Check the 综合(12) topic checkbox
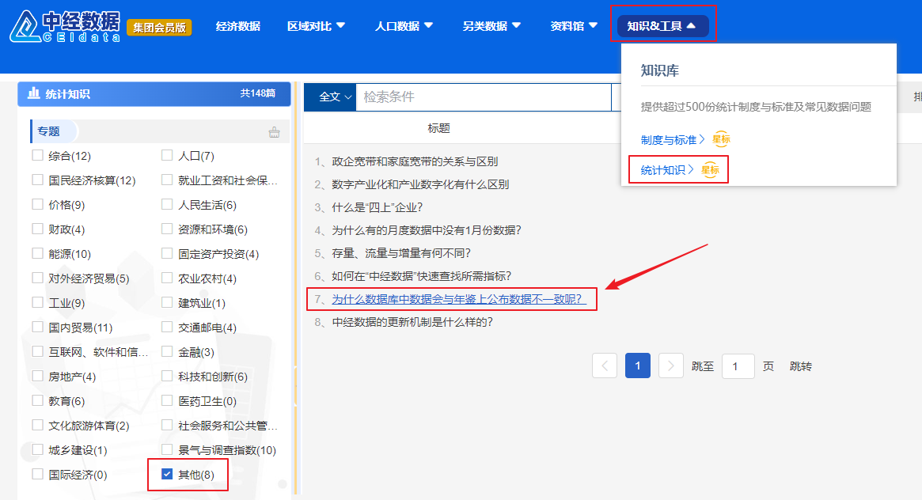922x500 pixels. coord(37,156)
